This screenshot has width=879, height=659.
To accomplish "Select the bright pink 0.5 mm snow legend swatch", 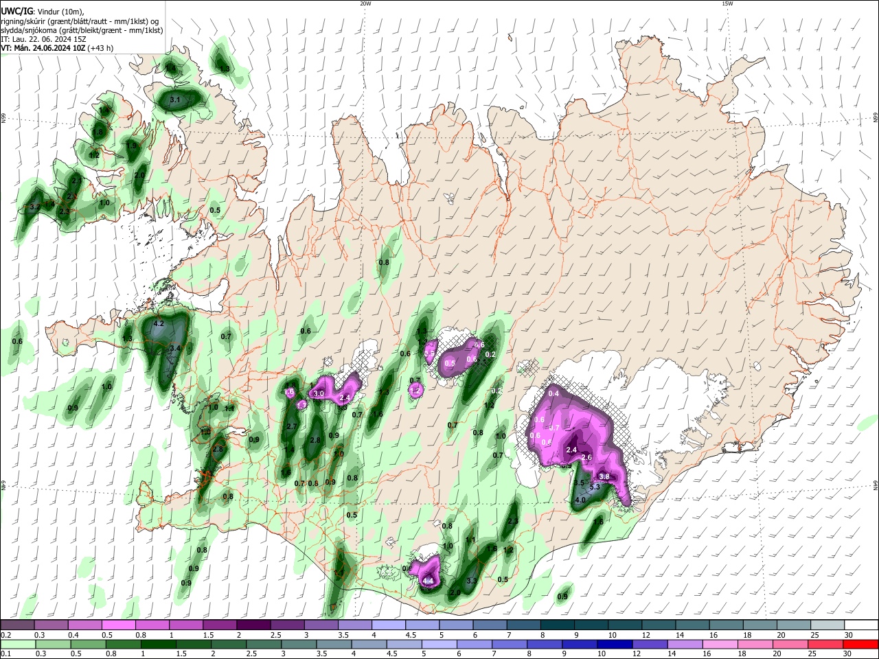I will coord(118,625).
